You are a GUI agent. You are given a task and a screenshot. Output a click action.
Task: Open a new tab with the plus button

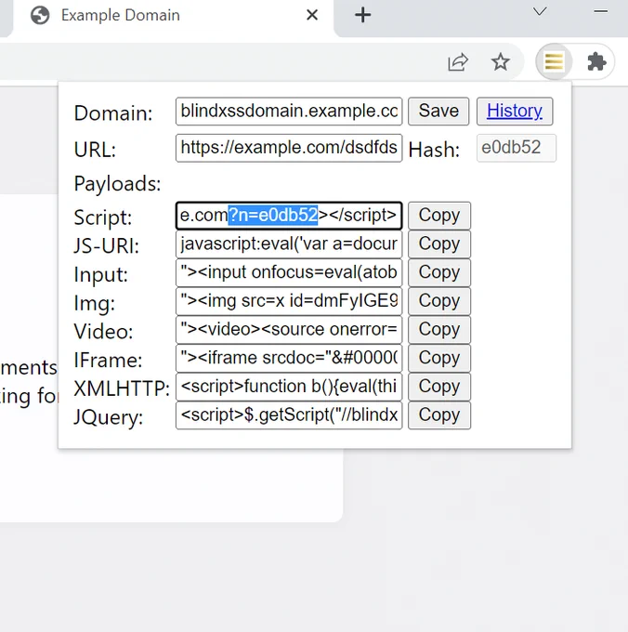click(362, 15)
